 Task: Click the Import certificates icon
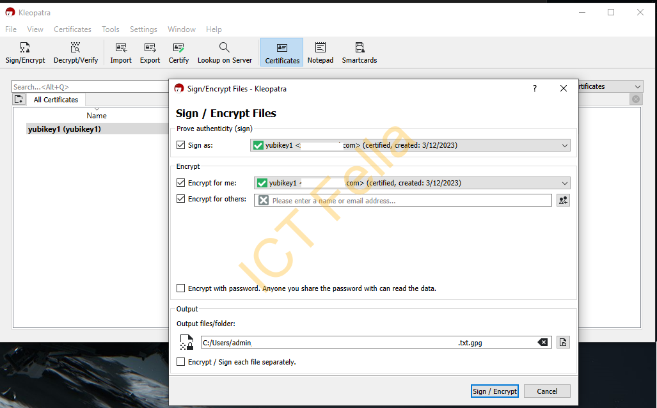click(120, 52)
